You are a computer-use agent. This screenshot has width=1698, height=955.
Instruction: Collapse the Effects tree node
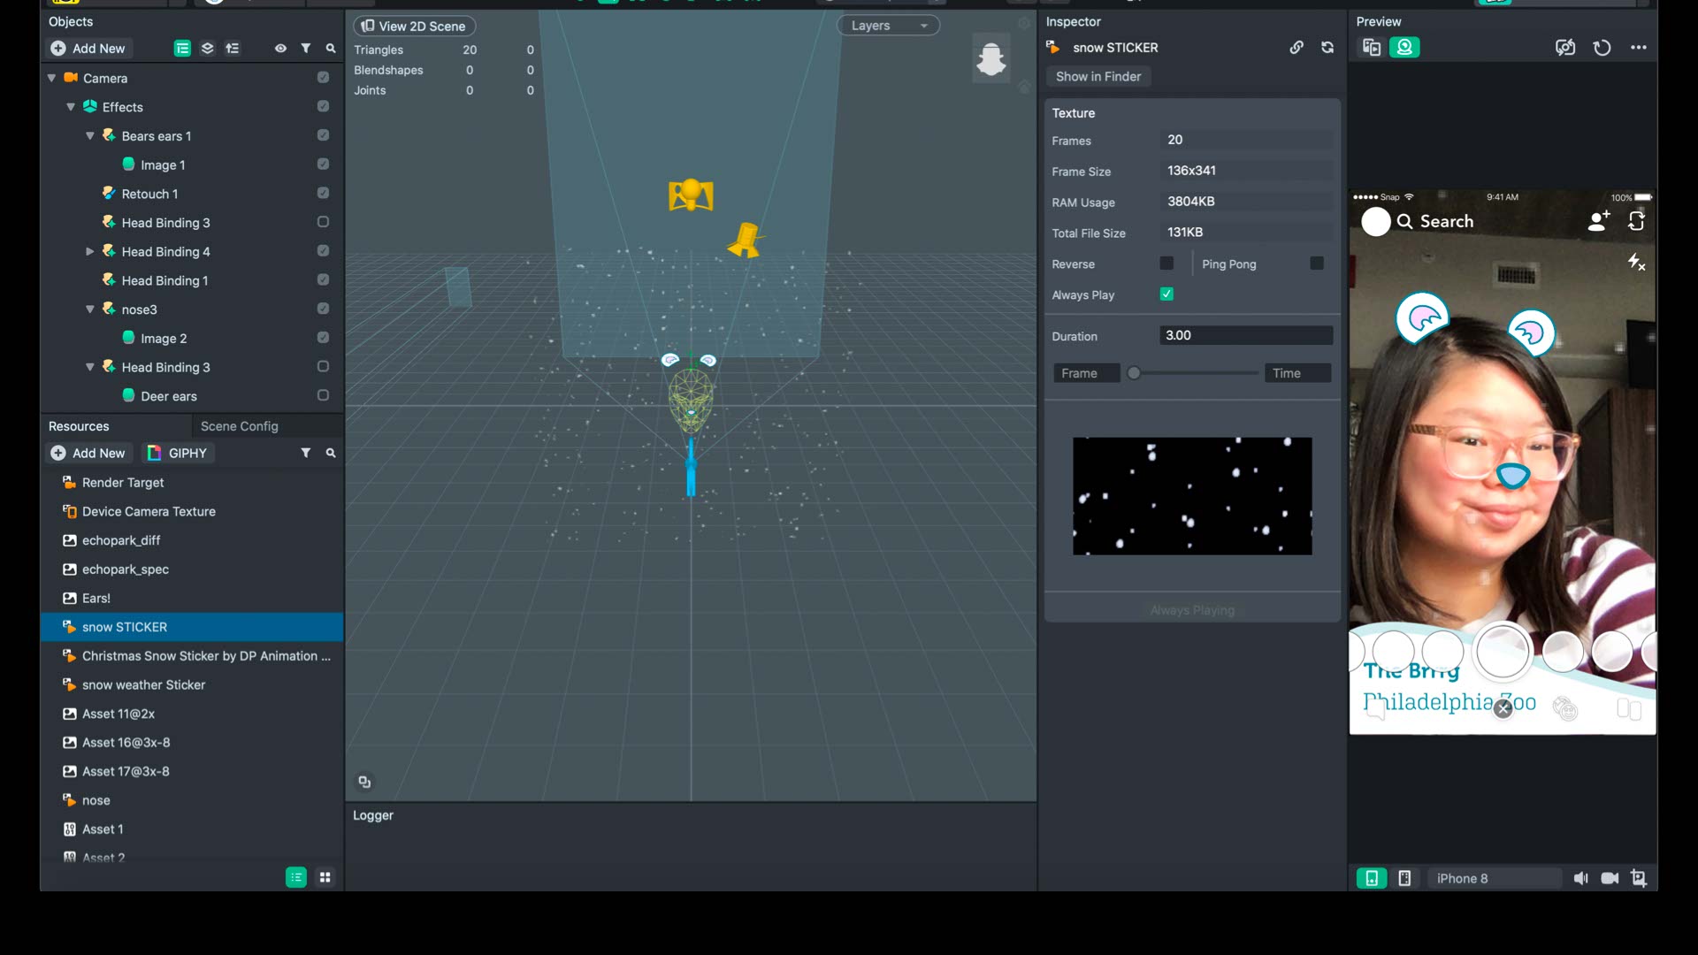click(71, 107)
